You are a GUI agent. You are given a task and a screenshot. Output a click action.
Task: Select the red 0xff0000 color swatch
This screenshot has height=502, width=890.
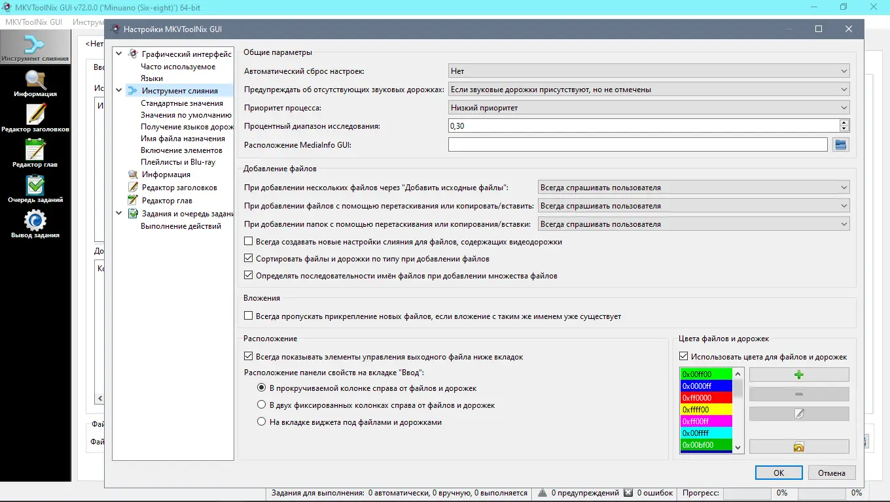coord(705,399)
